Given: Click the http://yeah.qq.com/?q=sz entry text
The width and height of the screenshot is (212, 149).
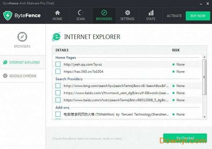Looking at the screenshot, I should point(83,64).
